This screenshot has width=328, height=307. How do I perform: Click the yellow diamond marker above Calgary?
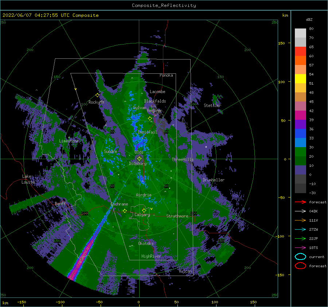pyautogui.click(x=144, y=210)
